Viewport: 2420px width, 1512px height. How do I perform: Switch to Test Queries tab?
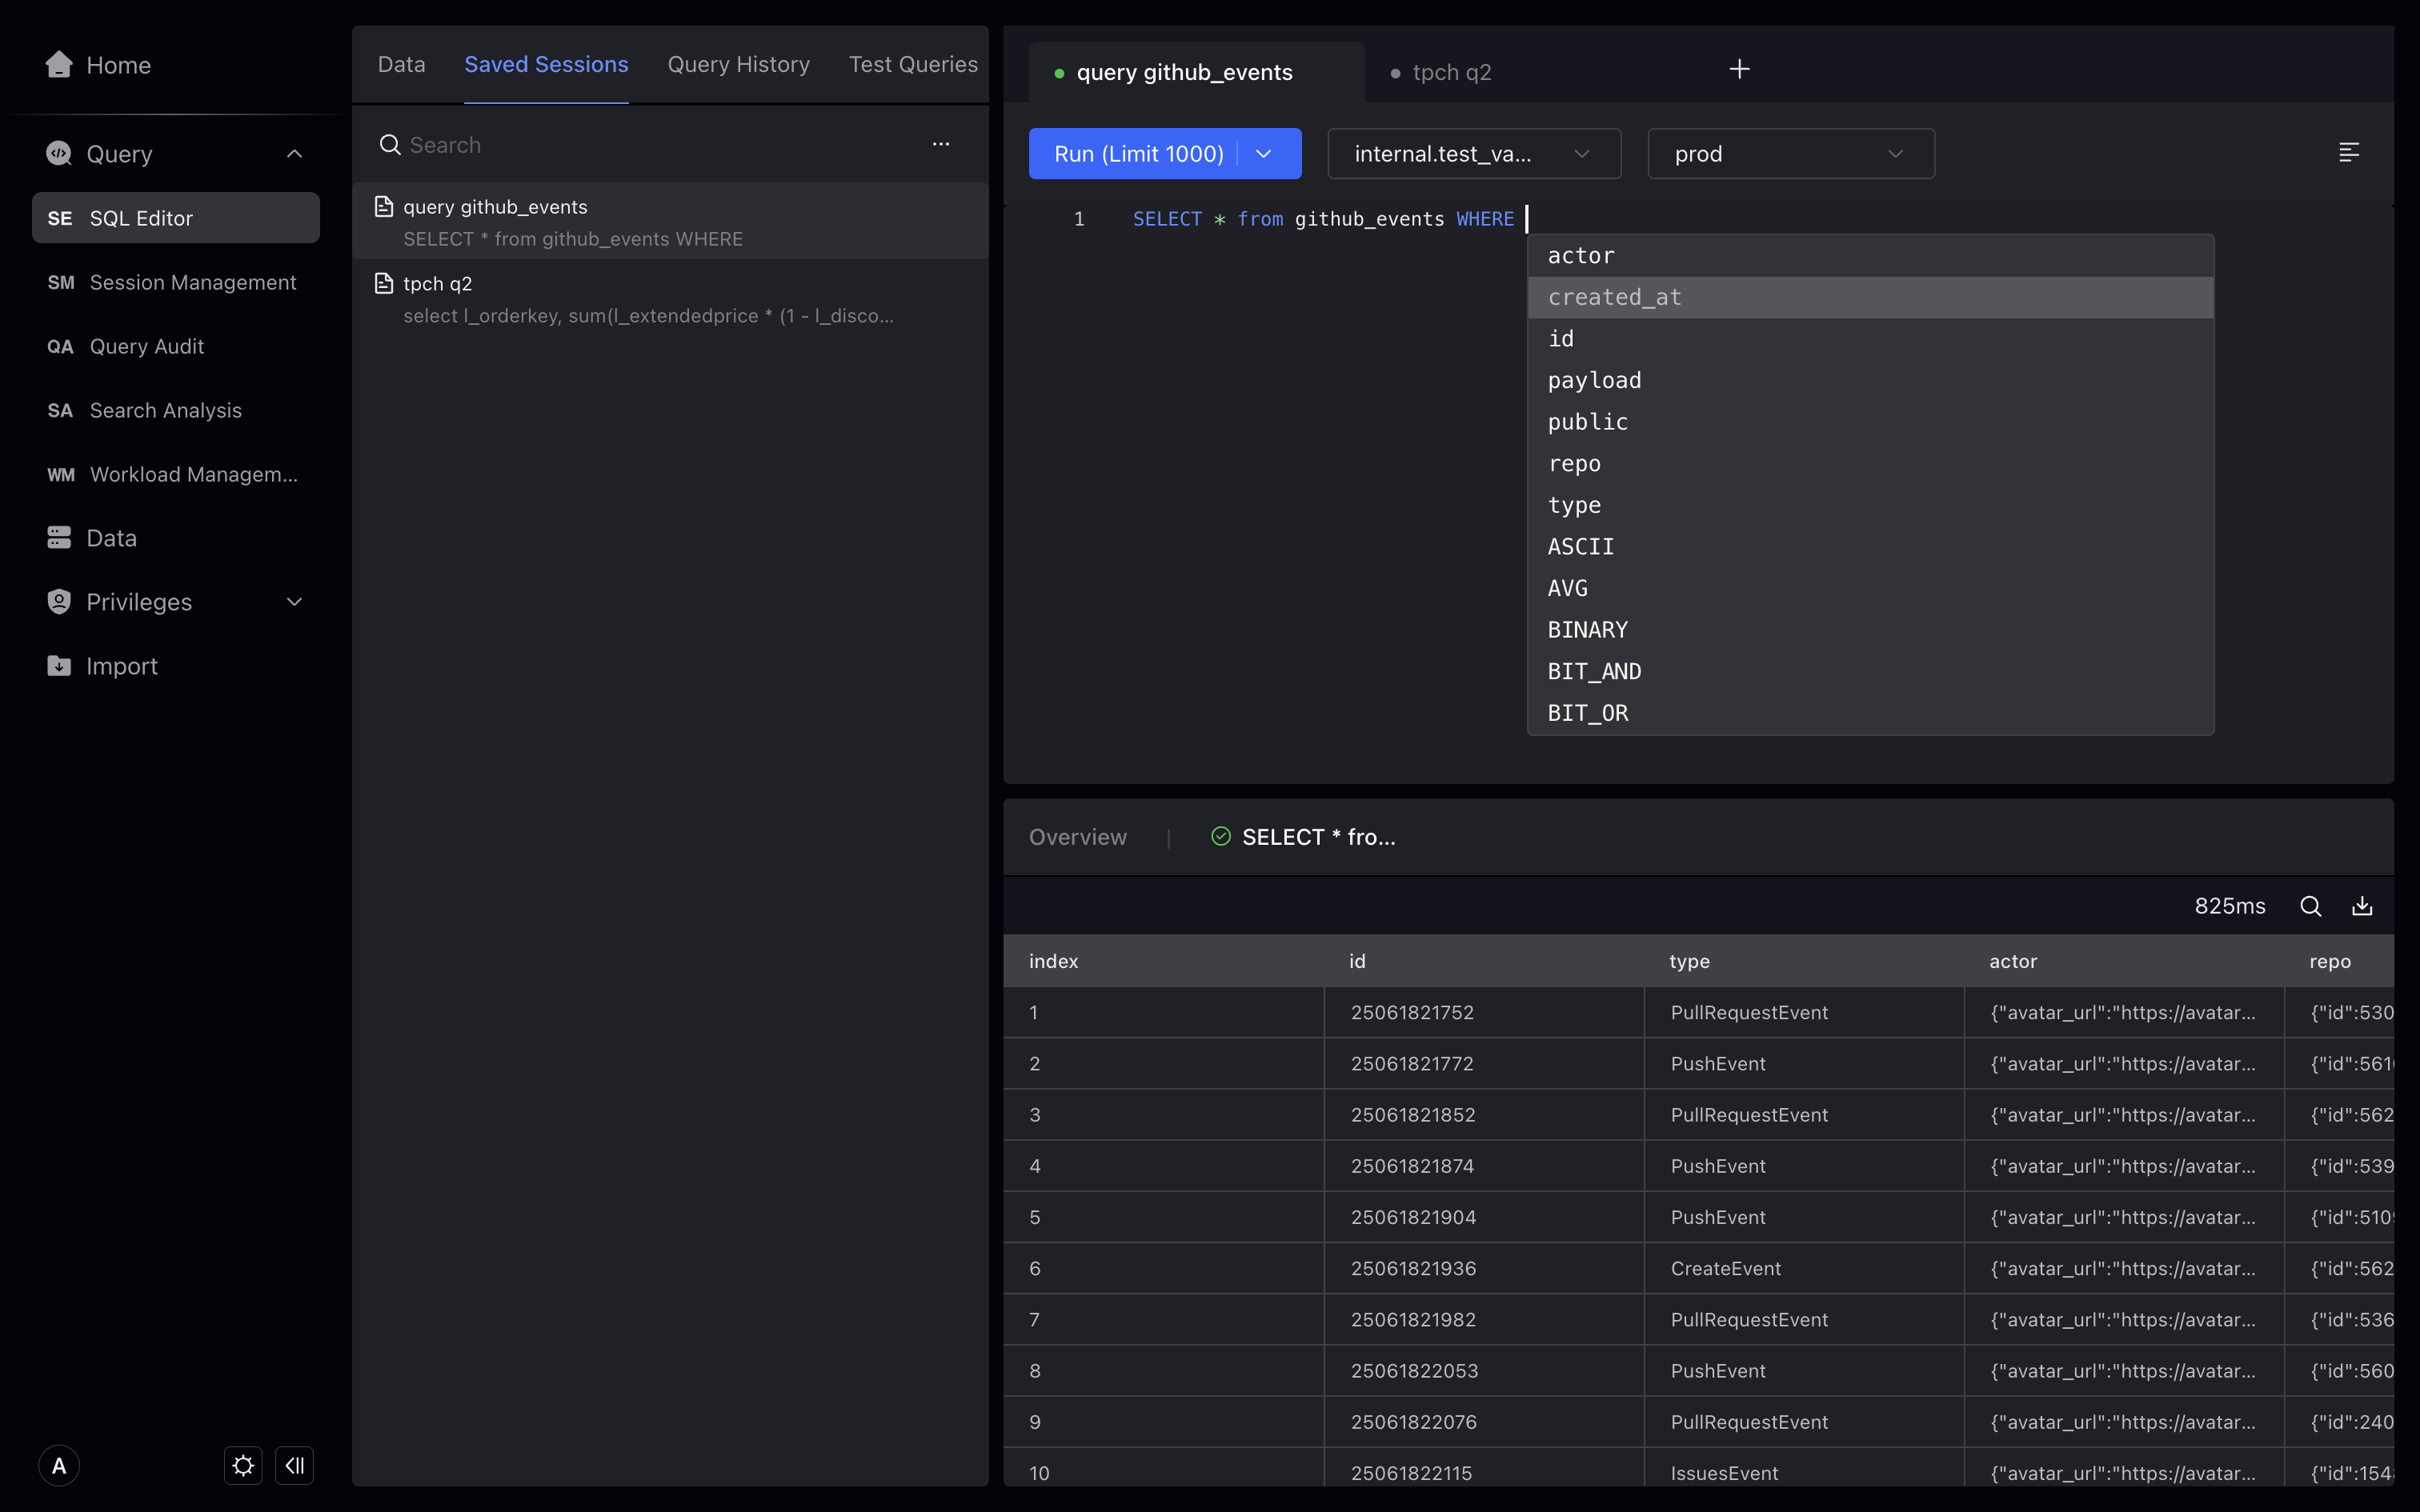point(913,64)
